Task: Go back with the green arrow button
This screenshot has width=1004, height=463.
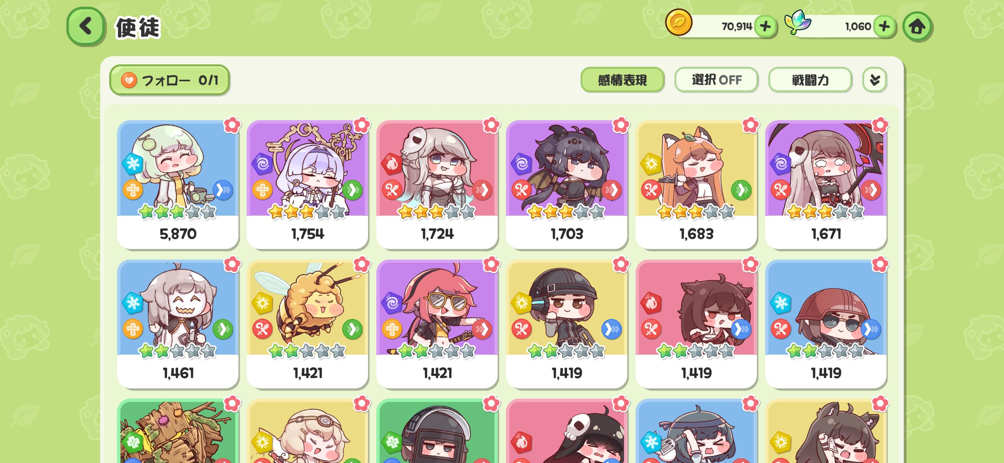Action: [x=86, y=26]
